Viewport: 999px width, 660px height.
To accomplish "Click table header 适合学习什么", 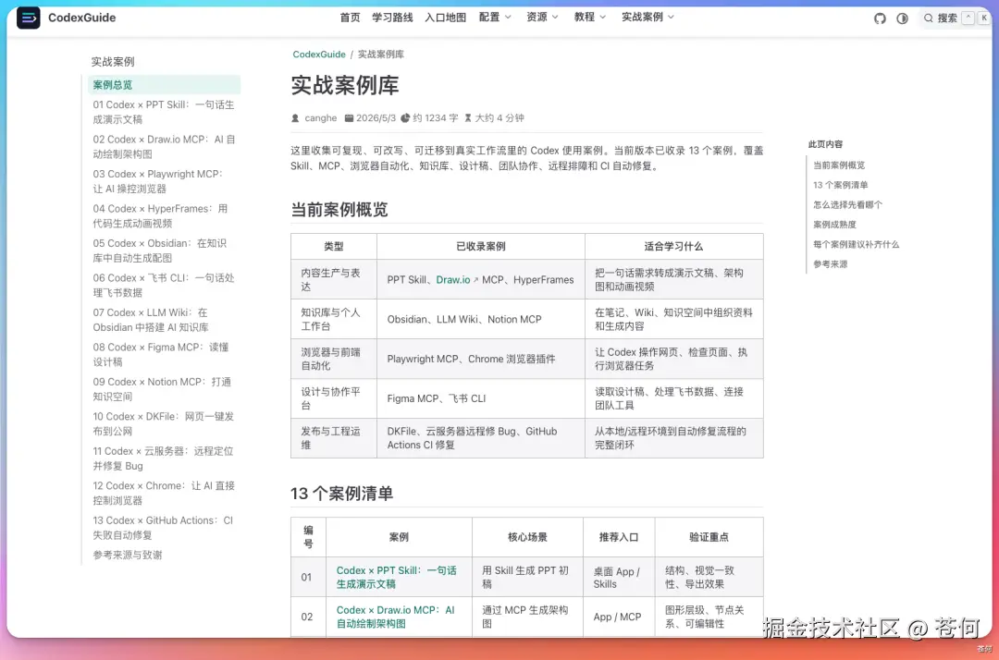I will [674, 246].
